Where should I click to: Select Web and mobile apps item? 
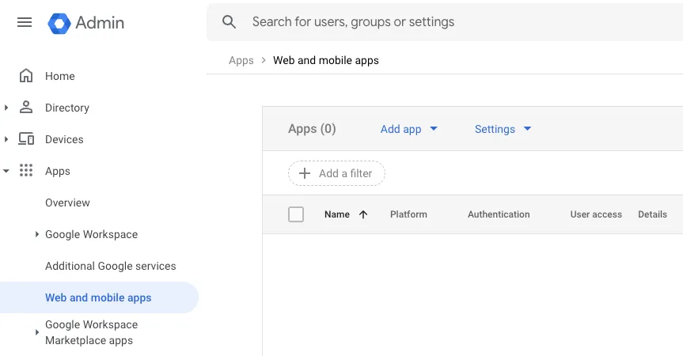click(x=98, y=297)
